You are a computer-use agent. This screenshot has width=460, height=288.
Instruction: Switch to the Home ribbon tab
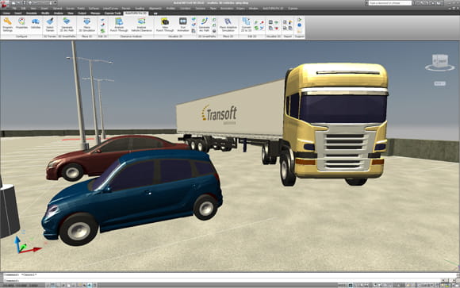6,13
